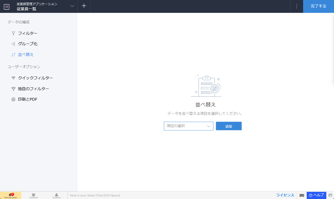Click the 追加 button
The height and width of the screenshot is (199, 334).
(x=229, y=126)
